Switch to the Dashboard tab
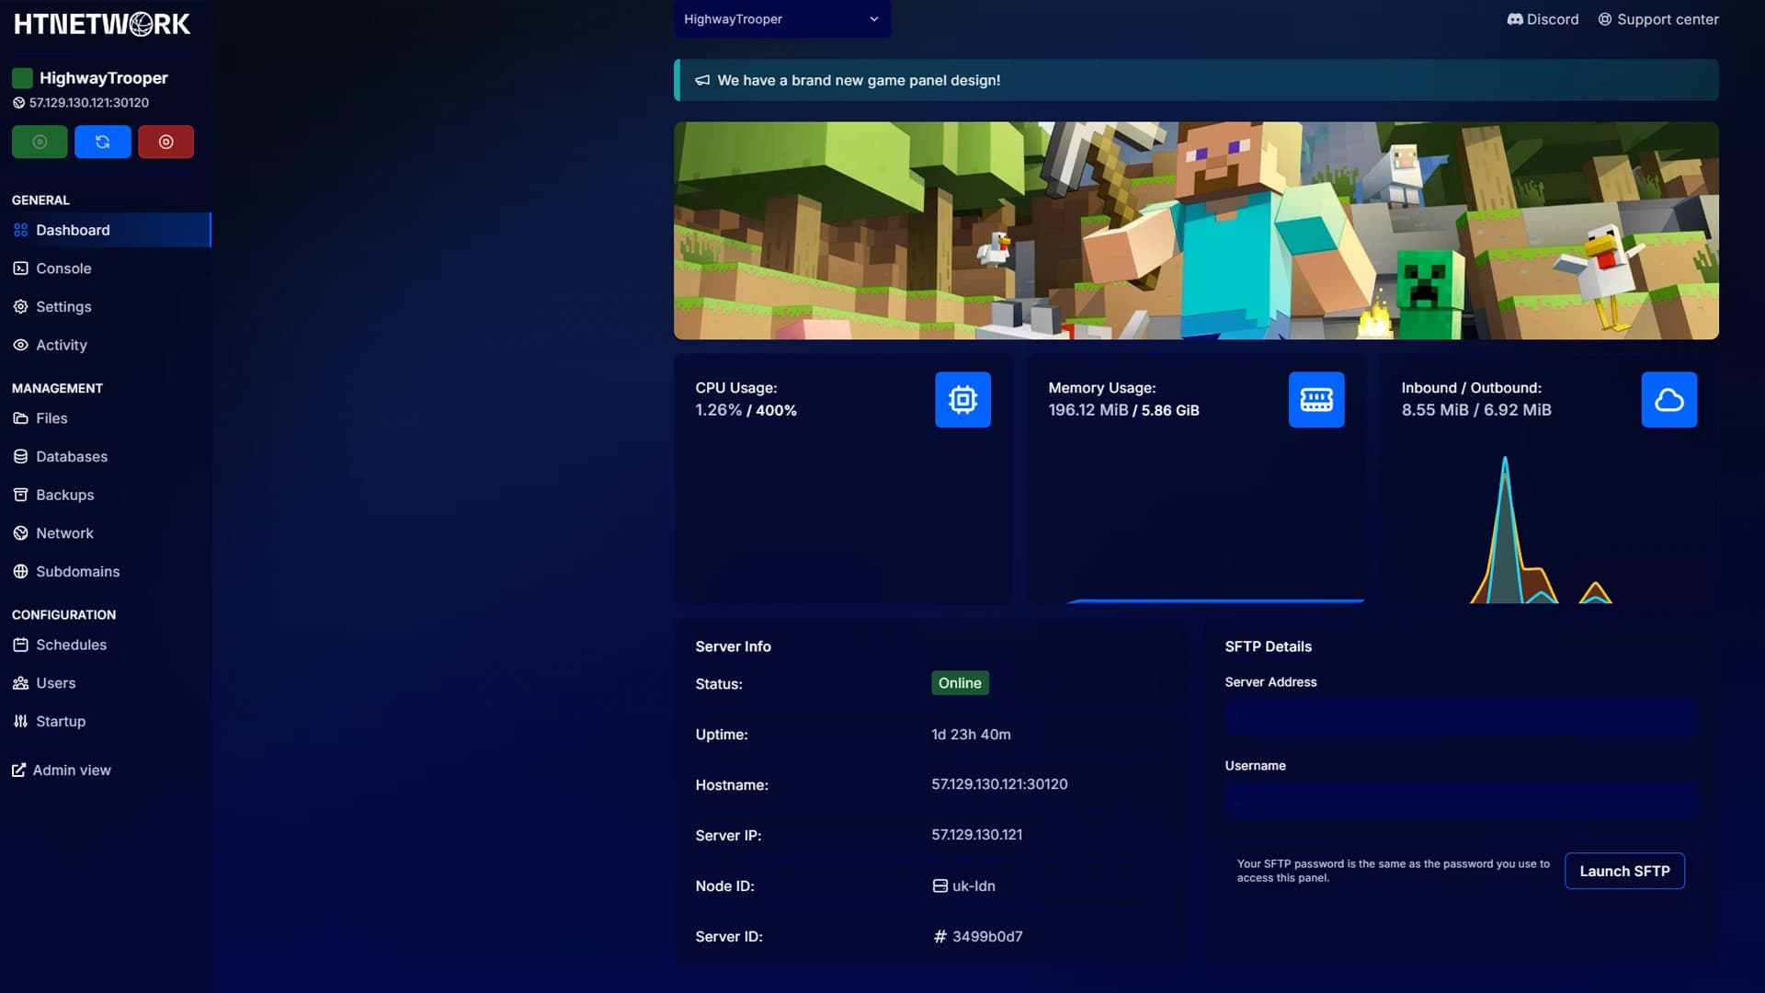The image size is (1765, 993). [73, 230]
